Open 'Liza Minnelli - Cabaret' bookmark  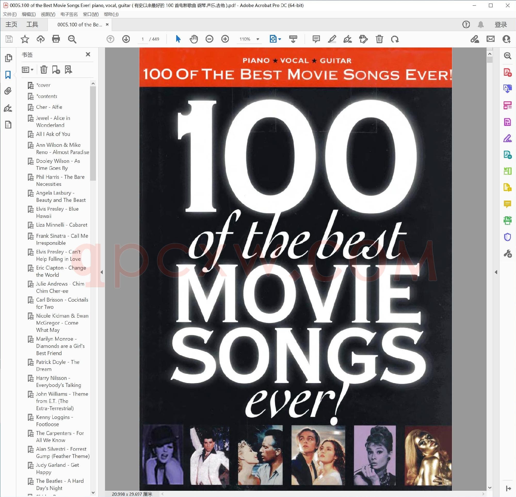[x=62, y=225]
